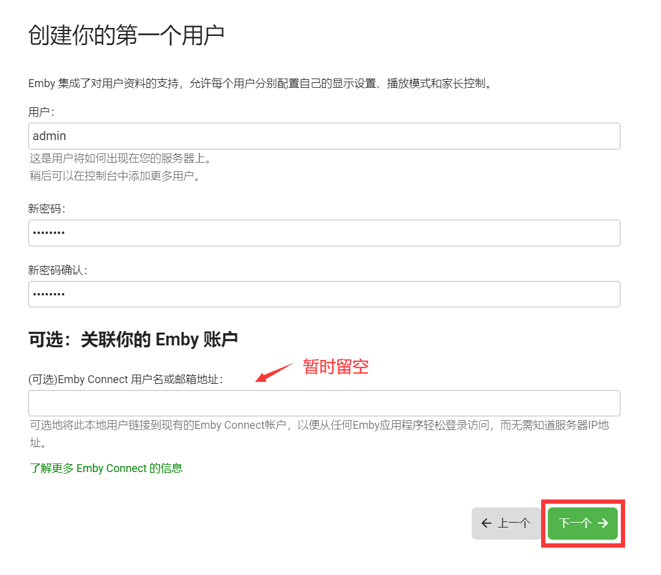
Task: Click the left arrow icon in 上一个 button
Action: point(486,523)
